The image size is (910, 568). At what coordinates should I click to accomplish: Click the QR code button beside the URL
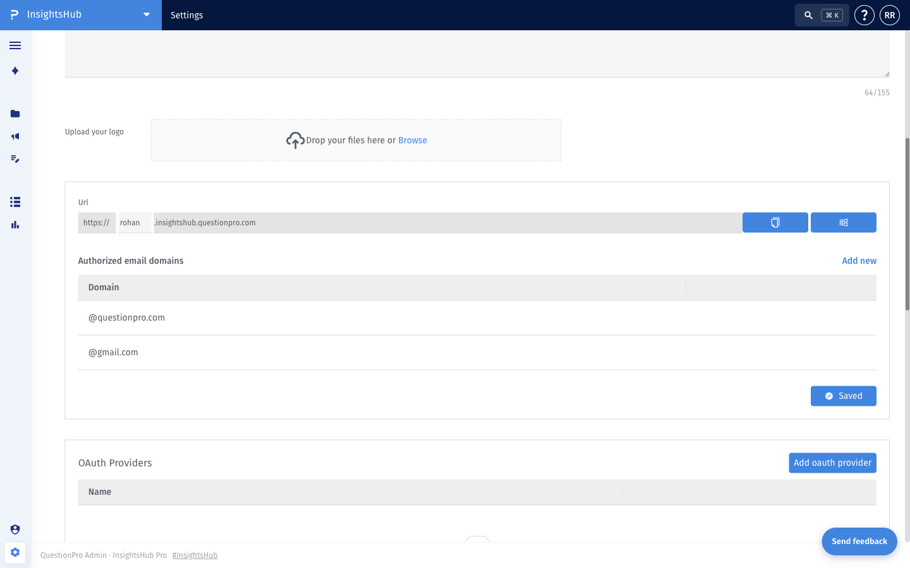843,222
